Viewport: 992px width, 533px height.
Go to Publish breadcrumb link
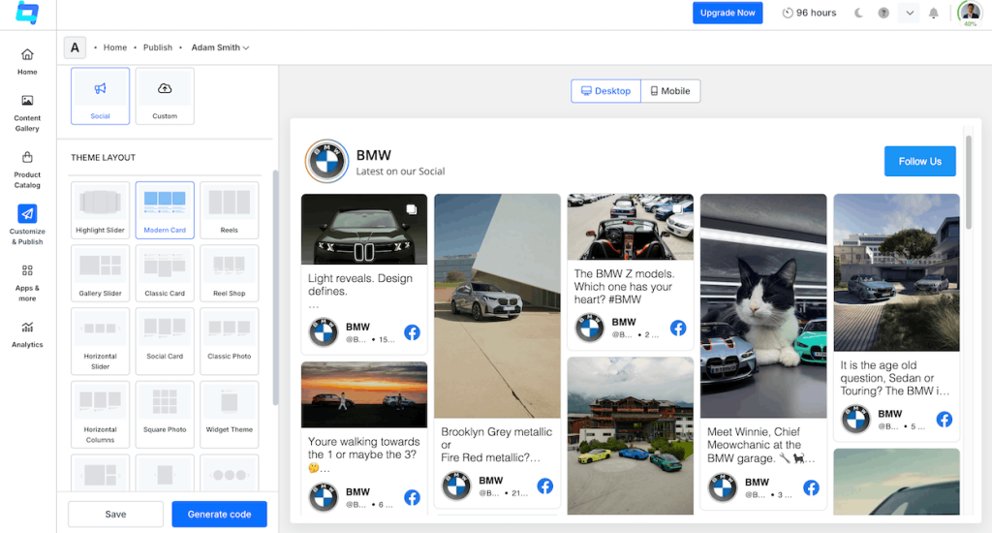point(158,47)
